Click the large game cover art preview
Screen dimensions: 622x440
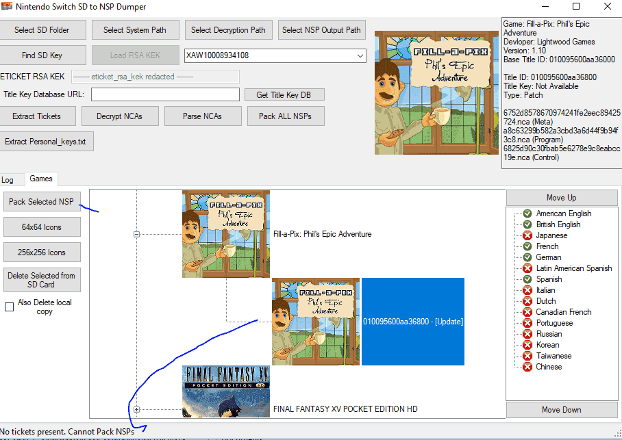[x=436, y=93]
